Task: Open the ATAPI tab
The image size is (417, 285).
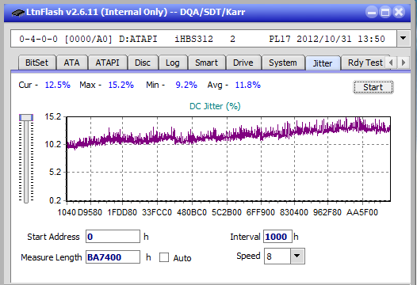Action: (108, 63)
